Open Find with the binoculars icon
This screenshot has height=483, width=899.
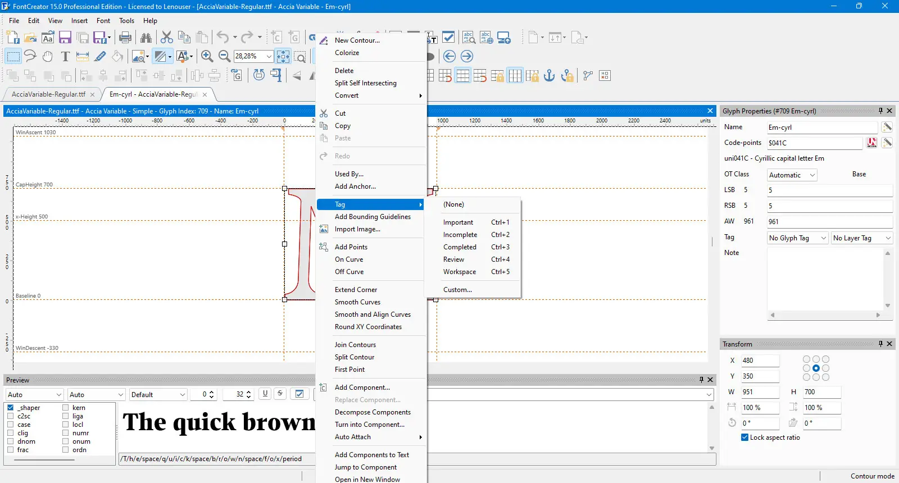click(x=146, y=38)
